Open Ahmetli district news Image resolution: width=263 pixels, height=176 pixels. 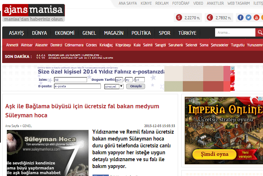coord(12,45)
